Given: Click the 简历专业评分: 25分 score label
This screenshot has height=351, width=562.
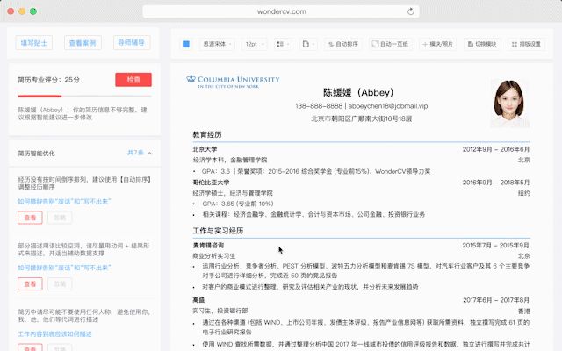Looking at the screenshot, I should point(49,80).
